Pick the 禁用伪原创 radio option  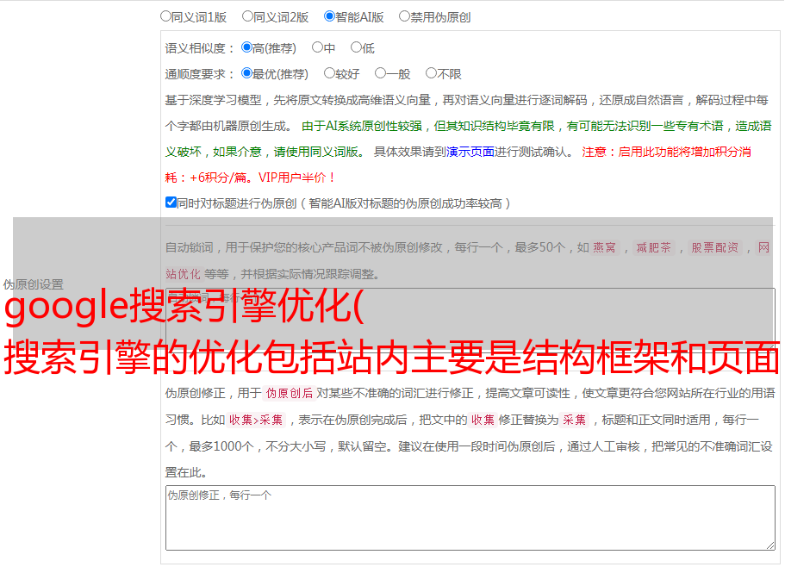point(404,16)
